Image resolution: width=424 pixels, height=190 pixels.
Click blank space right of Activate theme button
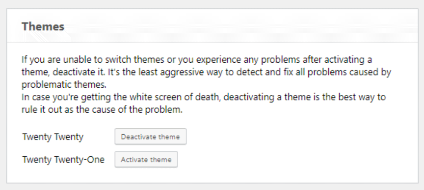[x=297, y=160]
